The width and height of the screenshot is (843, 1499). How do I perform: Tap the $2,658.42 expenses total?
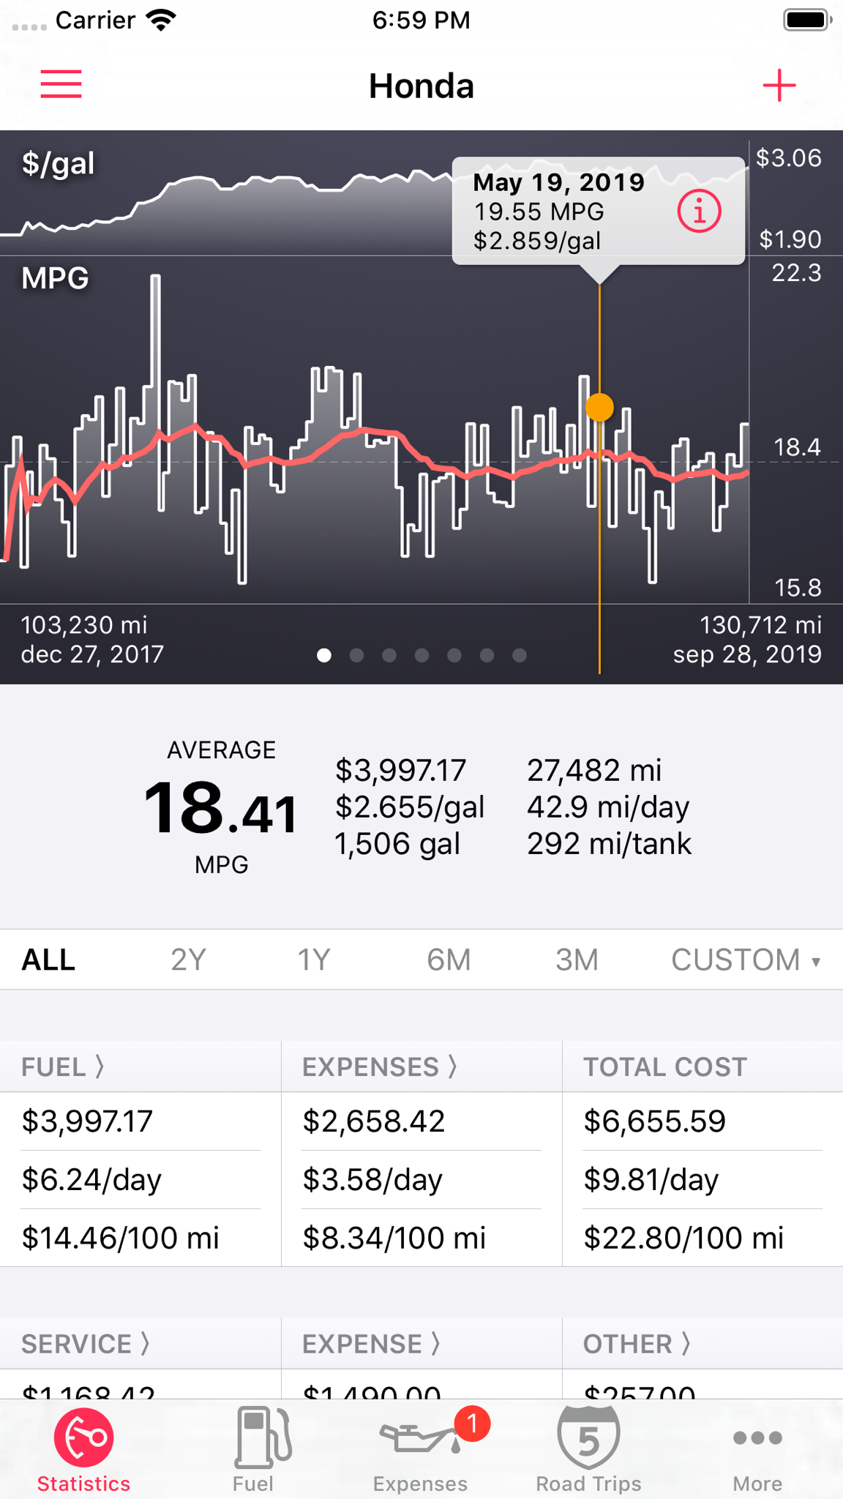pyautogui.click(x=373, y=1121)
